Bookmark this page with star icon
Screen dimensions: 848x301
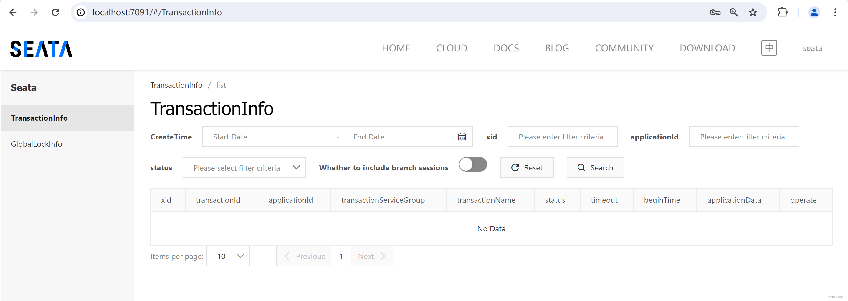(x=753, y=12)
